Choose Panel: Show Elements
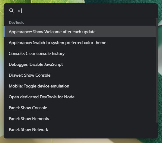This screenshot has width=162, height=143. pyautogui.click(x=80, y=119)
